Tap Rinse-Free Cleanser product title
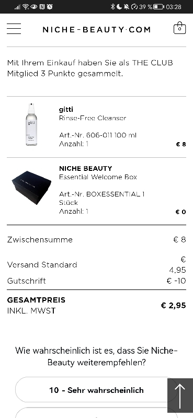Viewport: 193px width, 418px height. 93,118
